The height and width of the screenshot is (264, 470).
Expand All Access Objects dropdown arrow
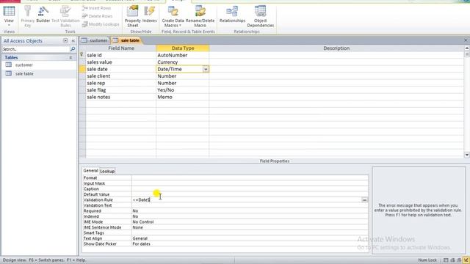65,41
